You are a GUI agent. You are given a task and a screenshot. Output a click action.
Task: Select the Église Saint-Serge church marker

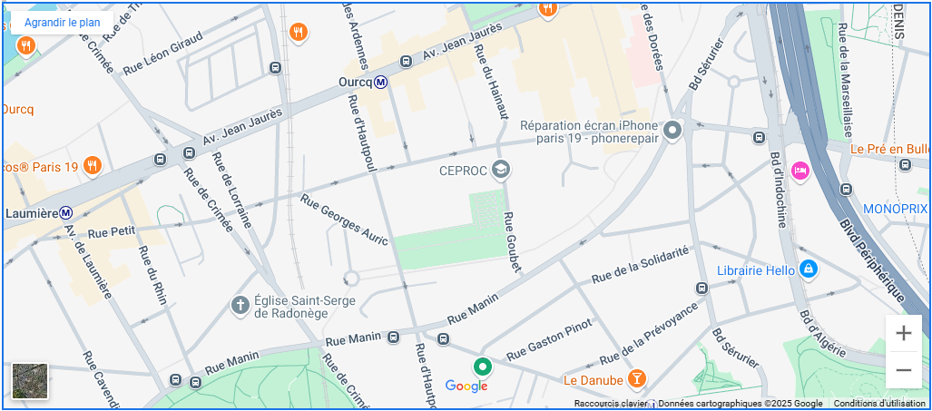pyautogui.click(x=240, y=307)
